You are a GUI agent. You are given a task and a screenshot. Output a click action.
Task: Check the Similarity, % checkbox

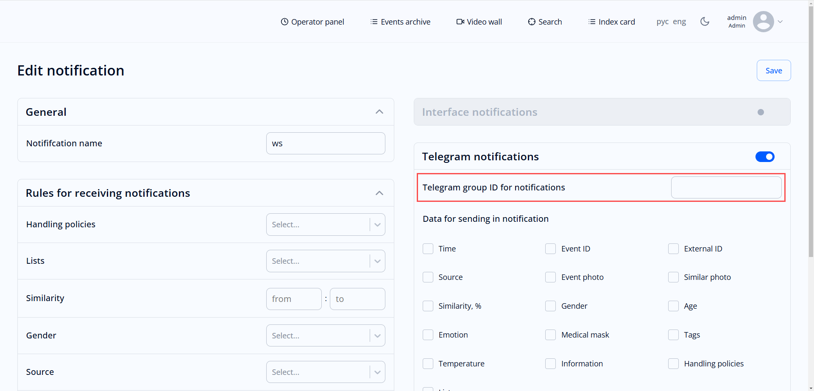click(428, 306)
